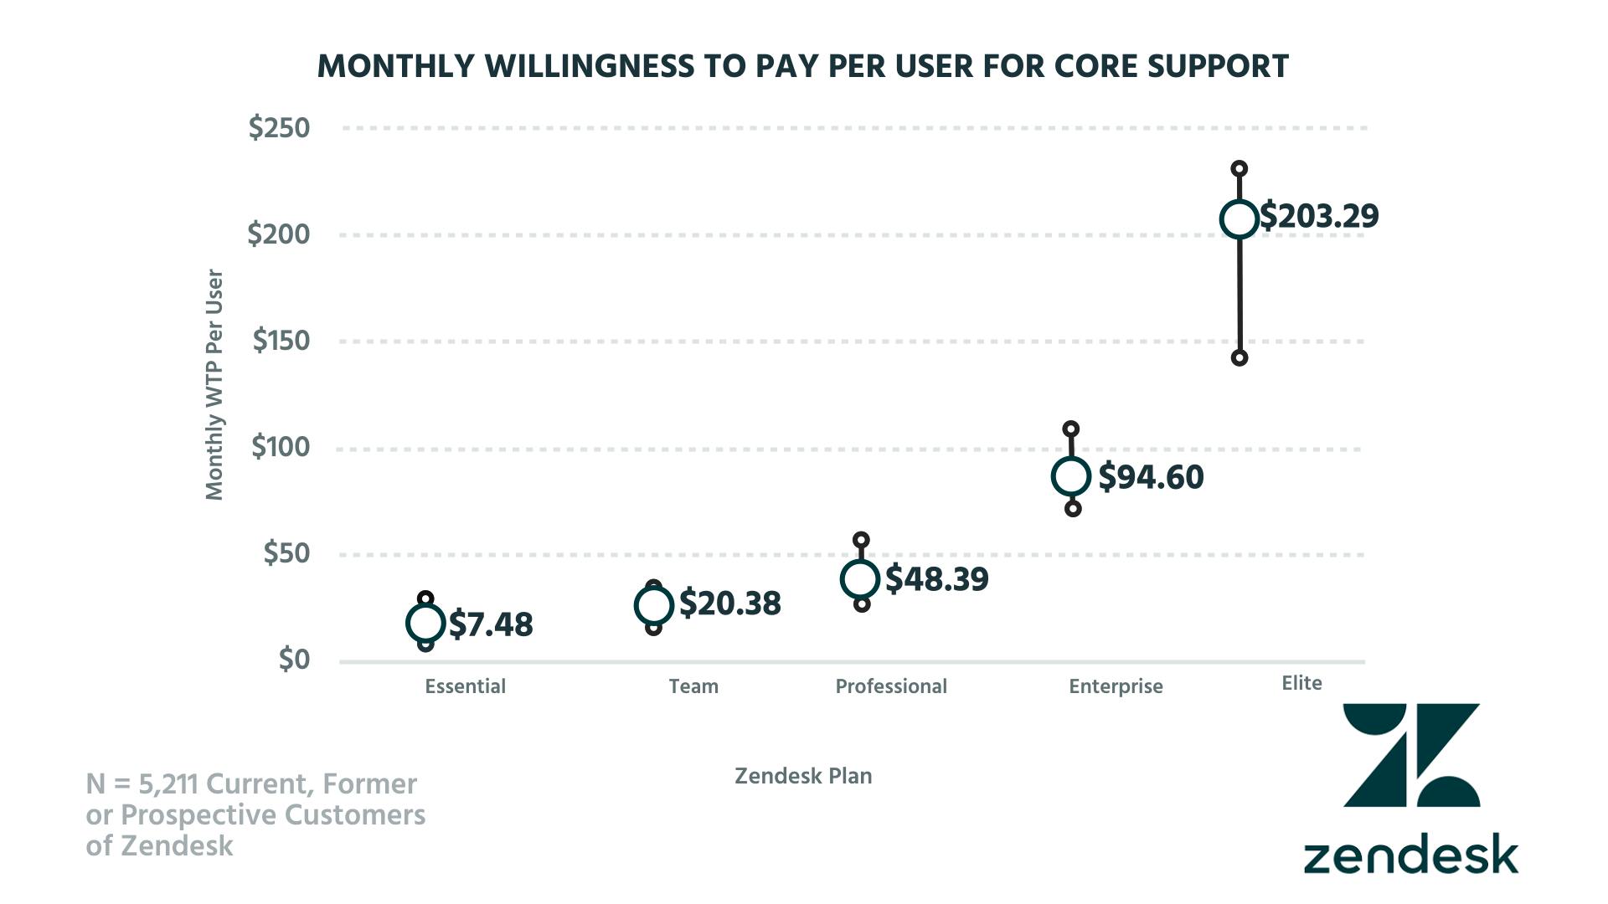Image resolution: width=1608 pixels, height=904 pixels.
Task: Click the zendesk wordmark text
Action: coord(1410,855)
